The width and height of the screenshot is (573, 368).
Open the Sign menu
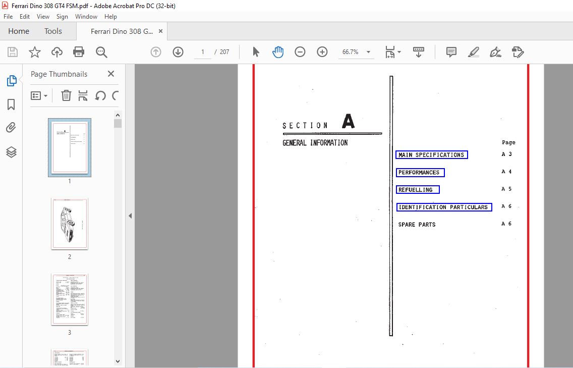[62, 17]
